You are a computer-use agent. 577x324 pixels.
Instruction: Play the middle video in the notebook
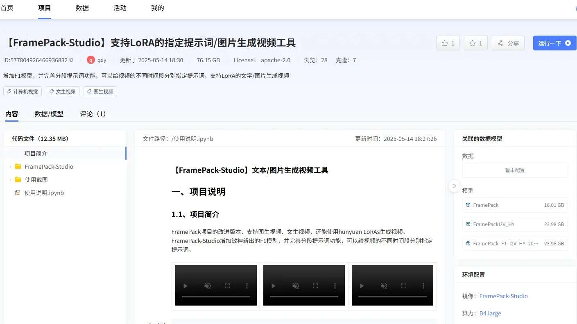pos(274,286)
